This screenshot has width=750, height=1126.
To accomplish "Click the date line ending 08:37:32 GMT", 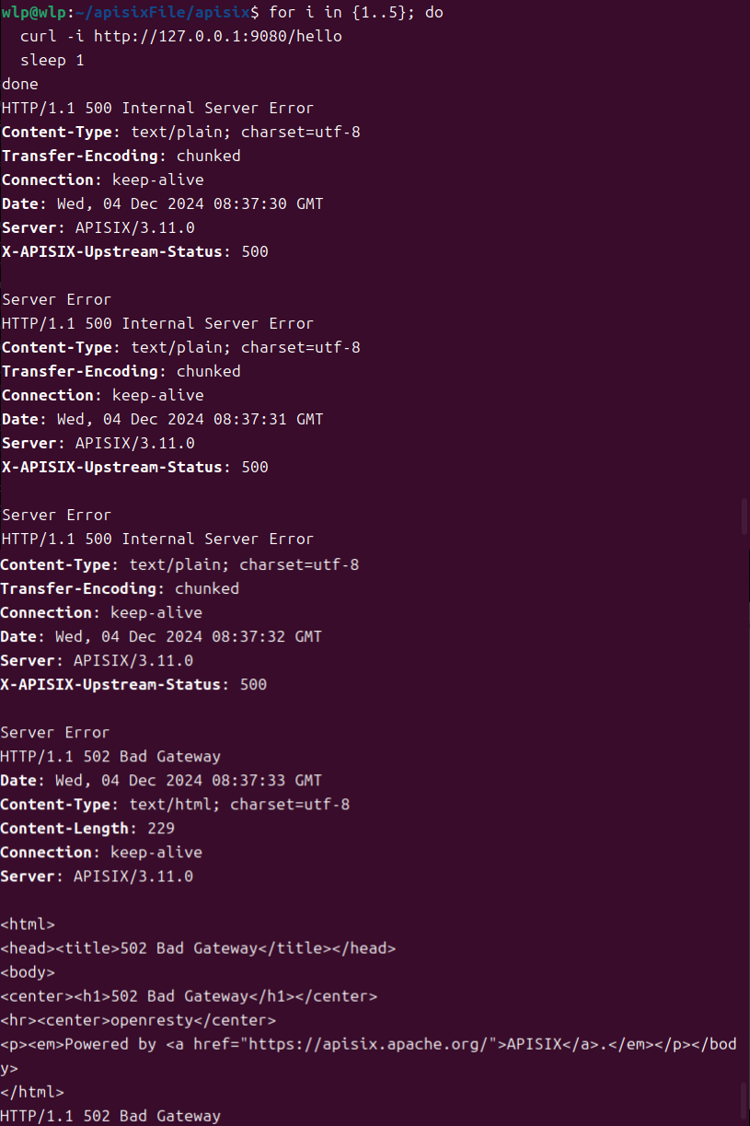I will click(161, 636).
